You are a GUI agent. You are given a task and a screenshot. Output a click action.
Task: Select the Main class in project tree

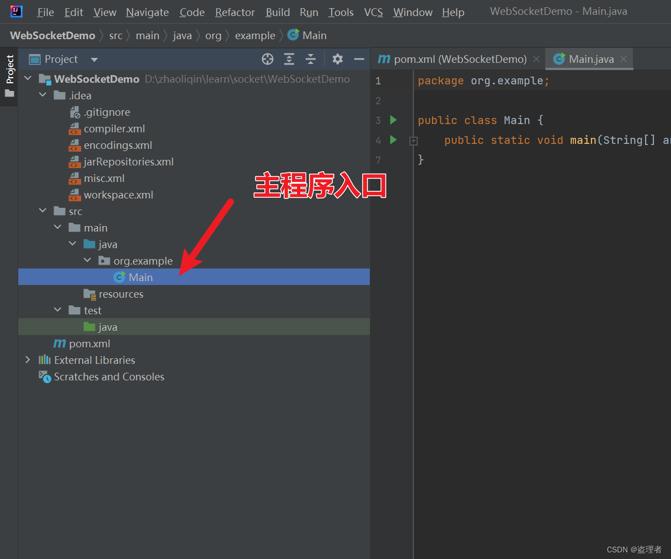point(194,277)
